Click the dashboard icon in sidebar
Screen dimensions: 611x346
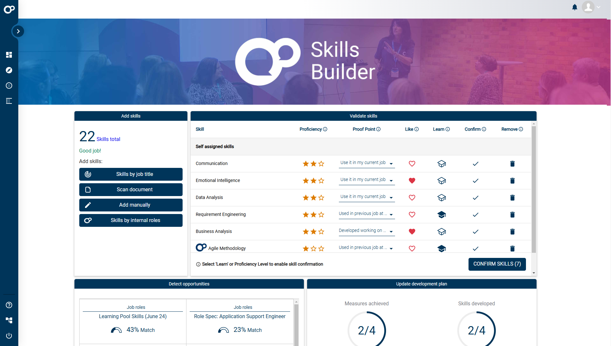coord(9,55)
